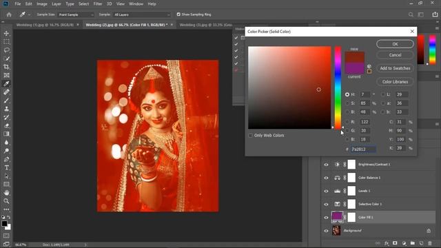Switch to the Wedding (1).jpg tab
Screen dimensions: 441x248
pos(45,25)
